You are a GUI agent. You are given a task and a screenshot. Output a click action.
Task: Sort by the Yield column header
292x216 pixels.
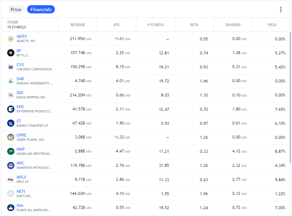[x=272, y=25]
